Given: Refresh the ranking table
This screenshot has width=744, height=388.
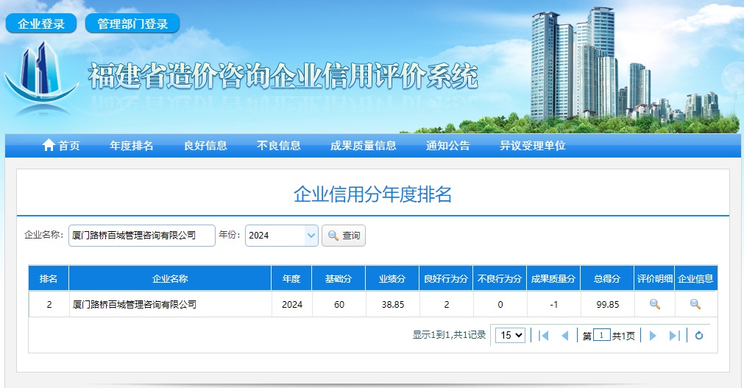Looking at the screenshot, I should 699,336.
